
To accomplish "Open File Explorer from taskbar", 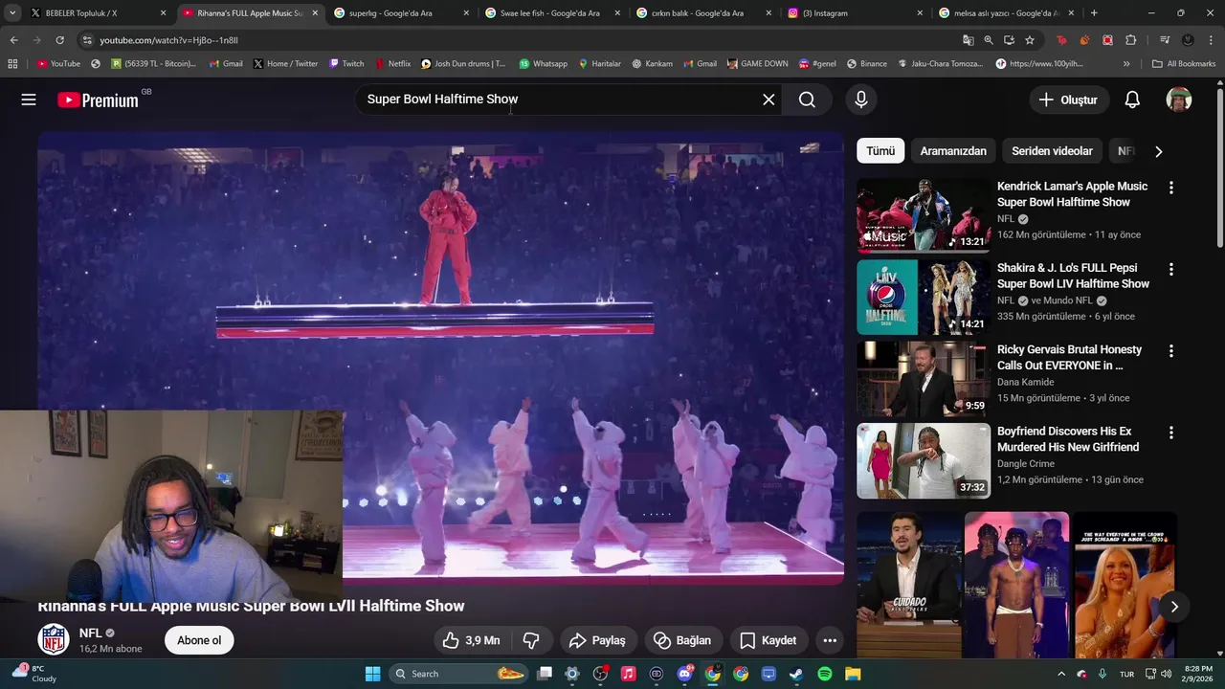I will pos(852,674).
